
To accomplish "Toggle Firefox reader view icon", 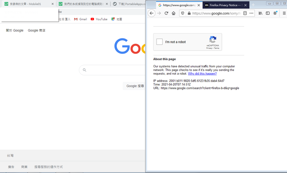I will pos(245,13).
